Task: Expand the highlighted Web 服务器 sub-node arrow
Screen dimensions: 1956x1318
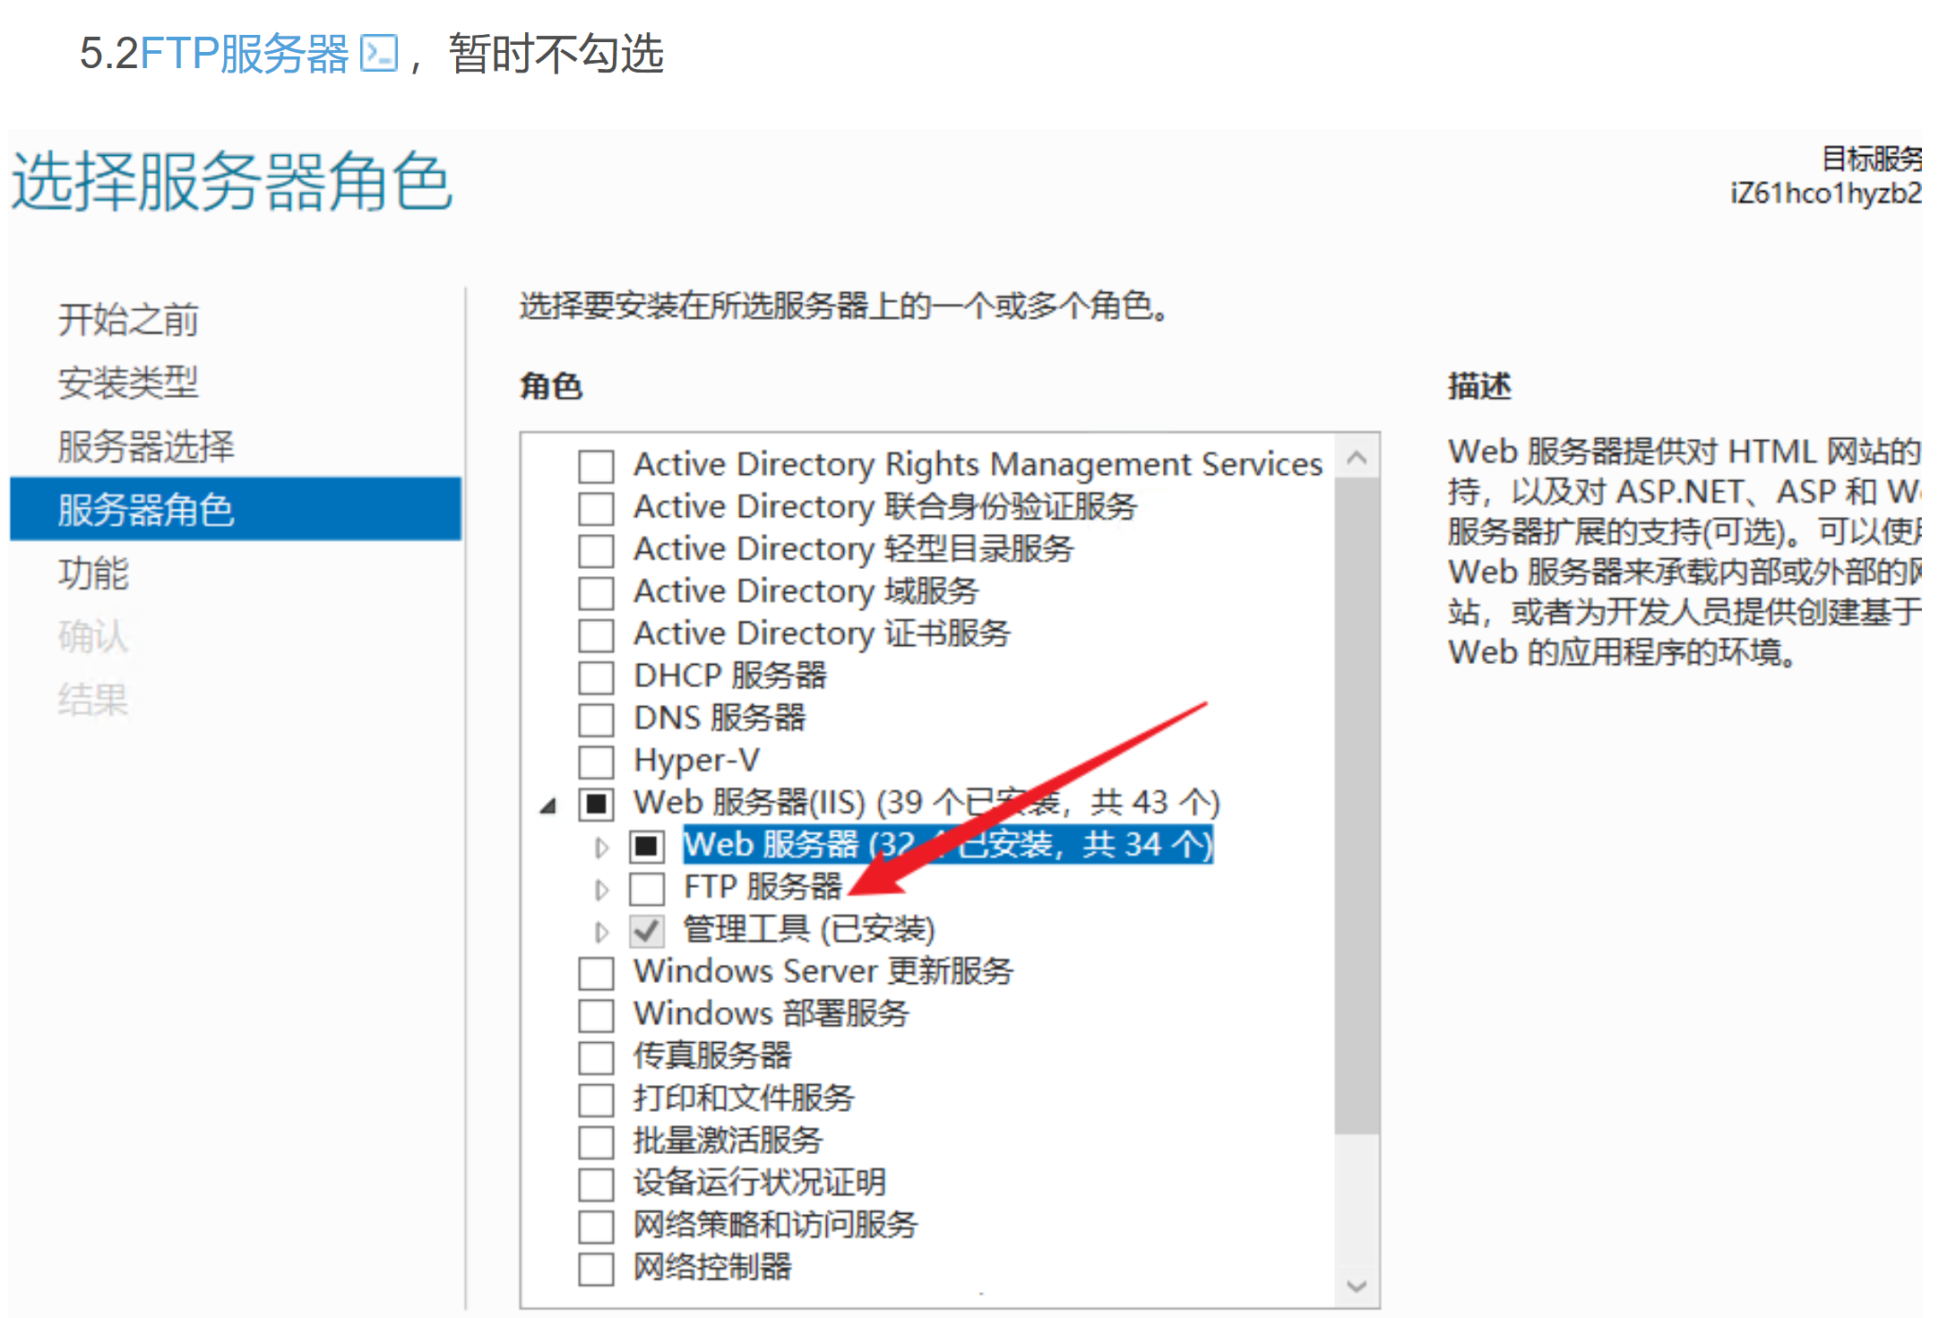Action: pos(601,847)
